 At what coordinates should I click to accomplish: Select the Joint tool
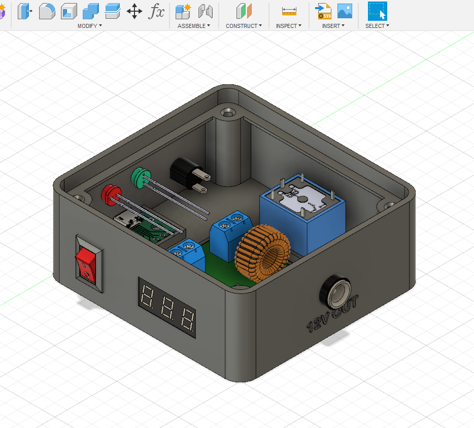[206, 12]
